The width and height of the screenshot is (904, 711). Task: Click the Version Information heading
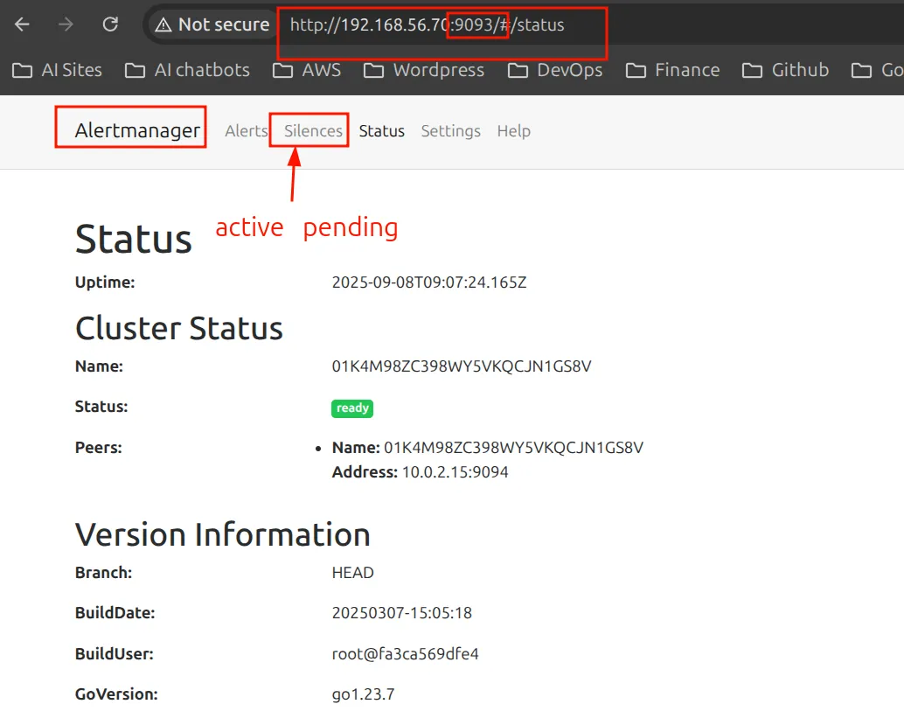click(x=223, y=534)
